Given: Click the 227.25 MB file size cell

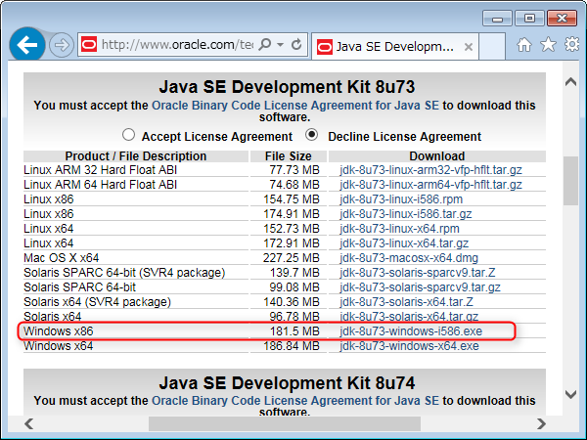Looking at the screenshot, I should click(292, 258).
